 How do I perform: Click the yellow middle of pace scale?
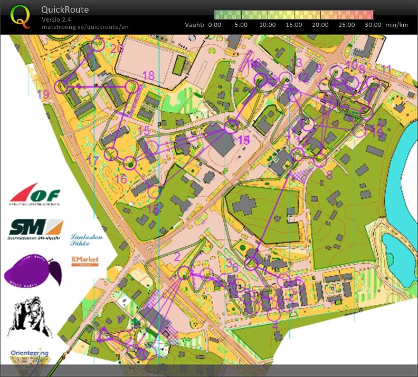coord(294,15)
